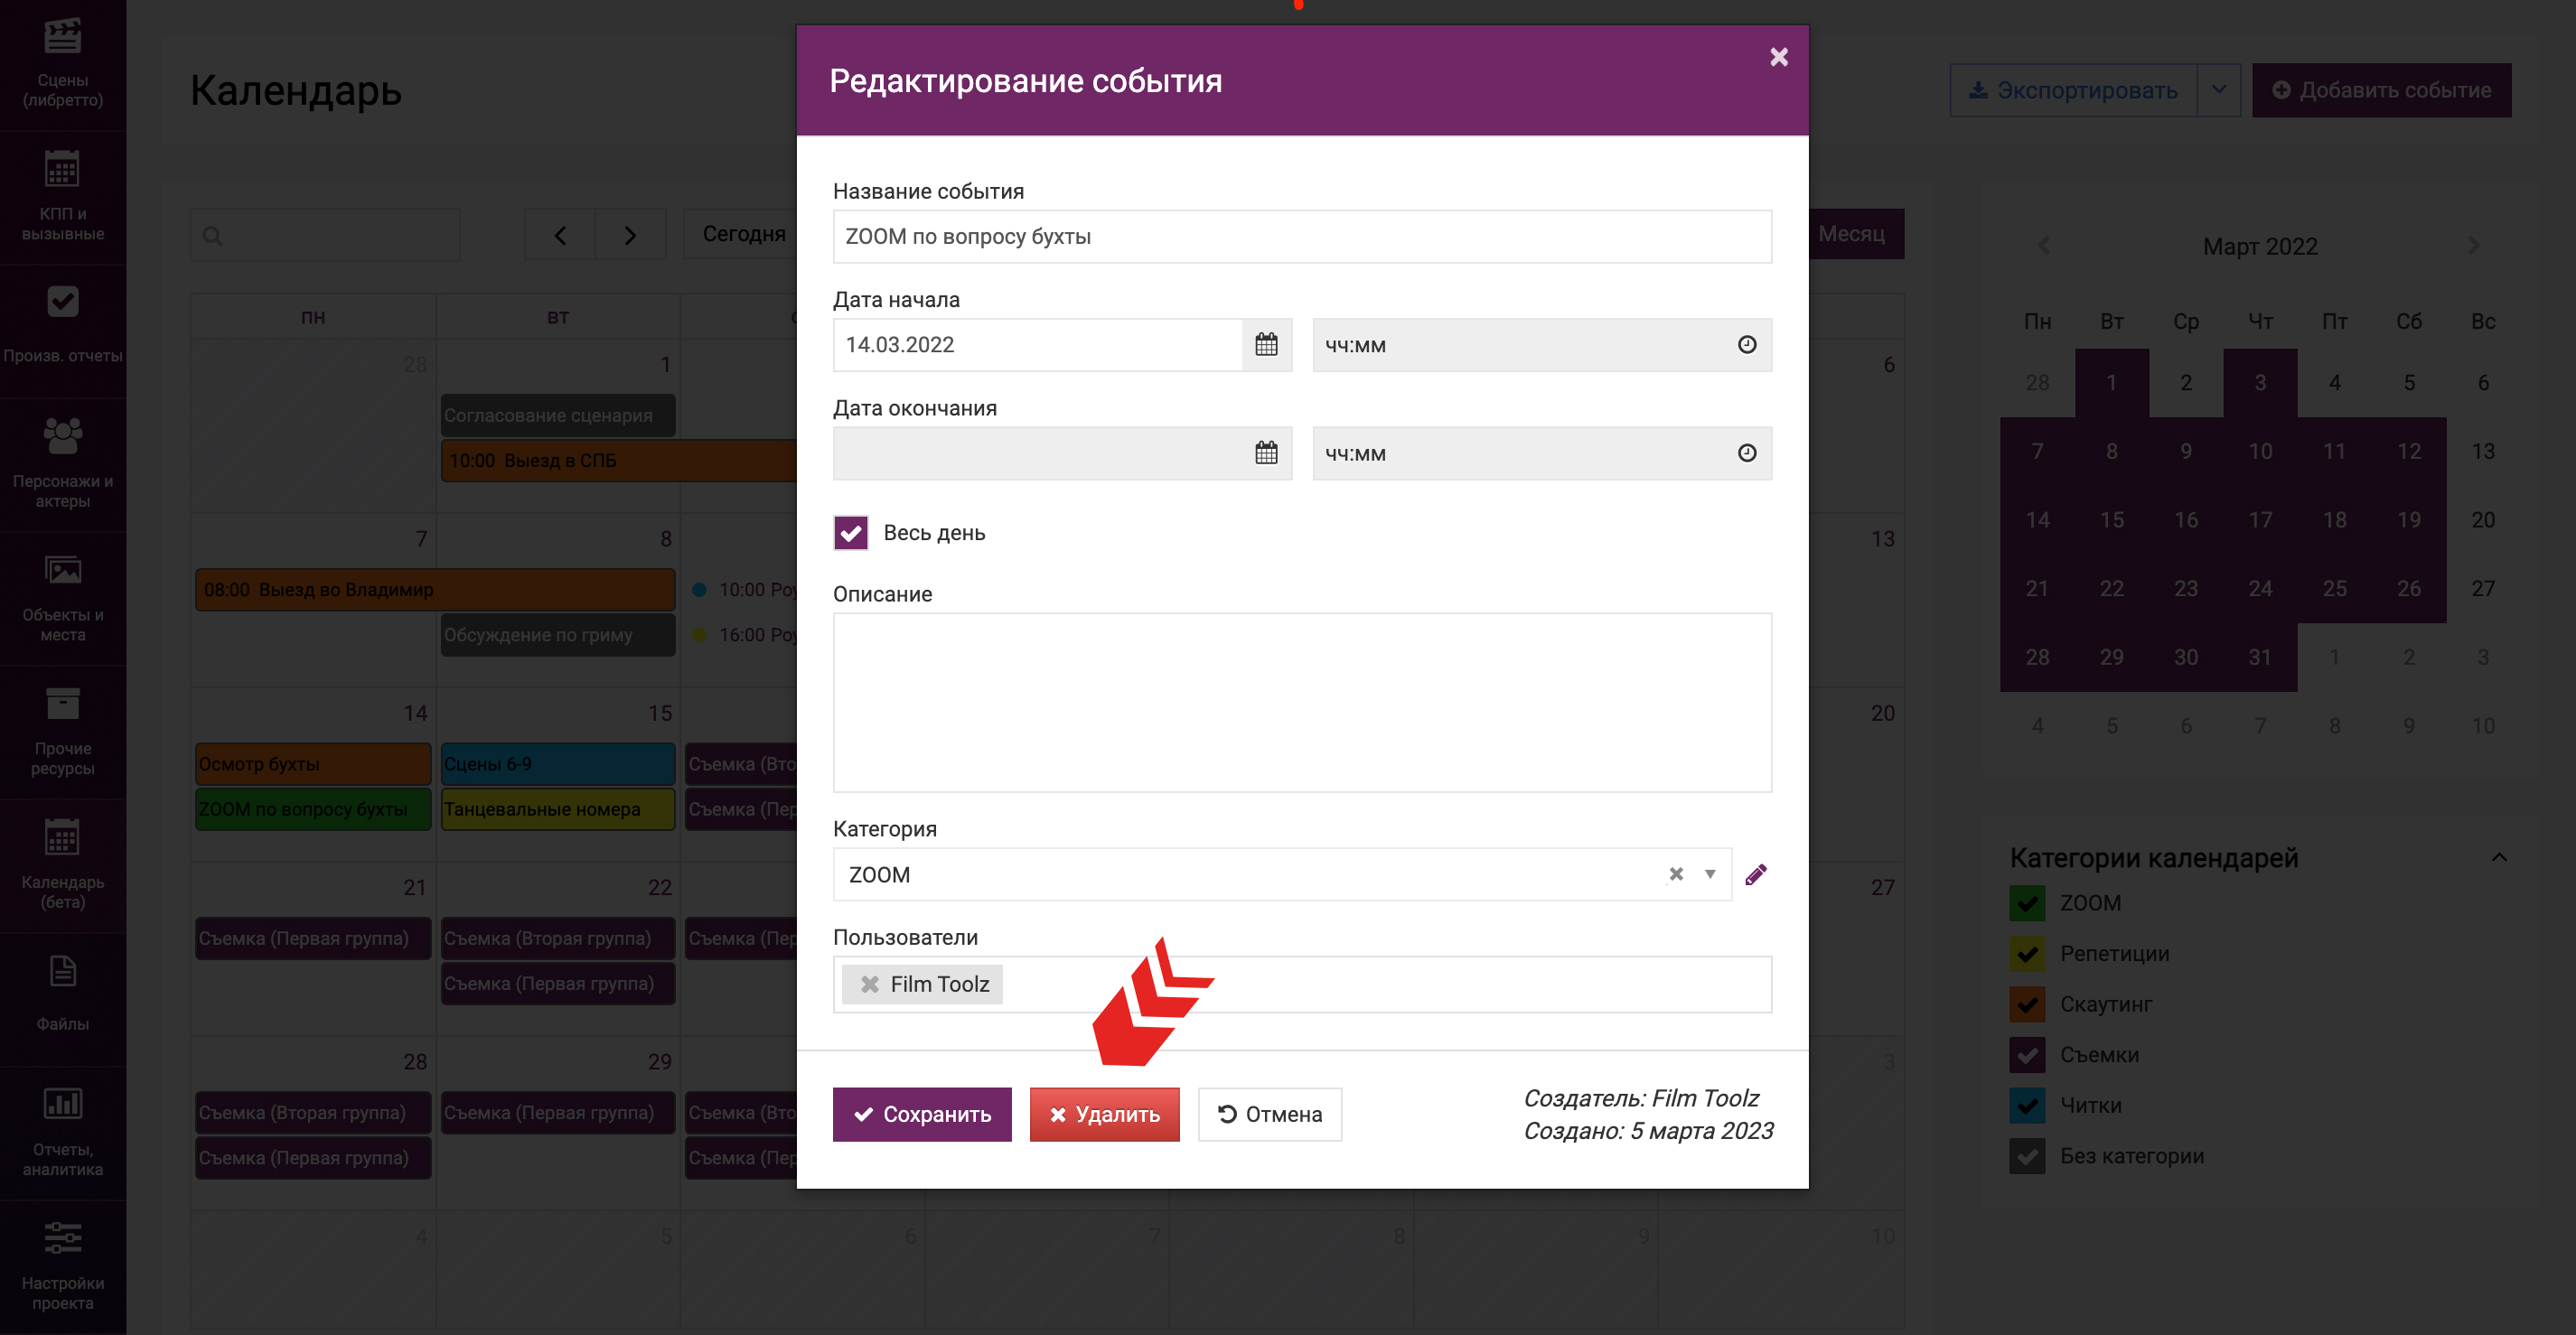Switch to Месяц view tab
2576x1335 pixels.
[x=1855, y=234]
